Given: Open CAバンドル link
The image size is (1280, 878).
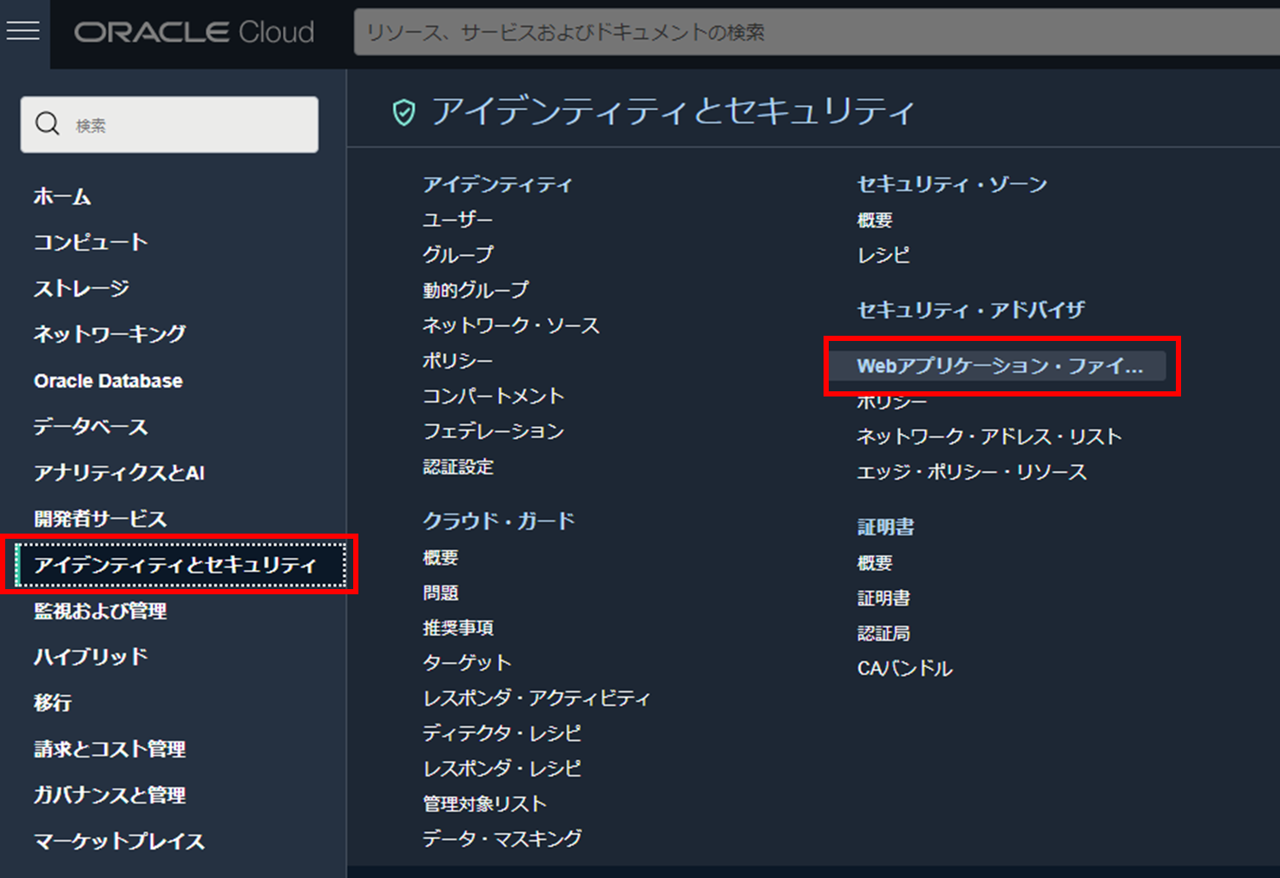Looking at the screenshot, I should [x=905, y=669].
